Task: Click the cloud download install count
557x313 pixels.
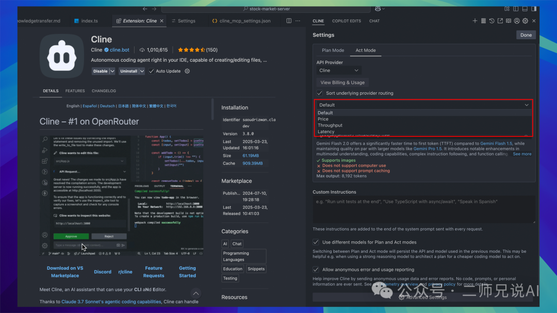Action: (x=154, y=50)
